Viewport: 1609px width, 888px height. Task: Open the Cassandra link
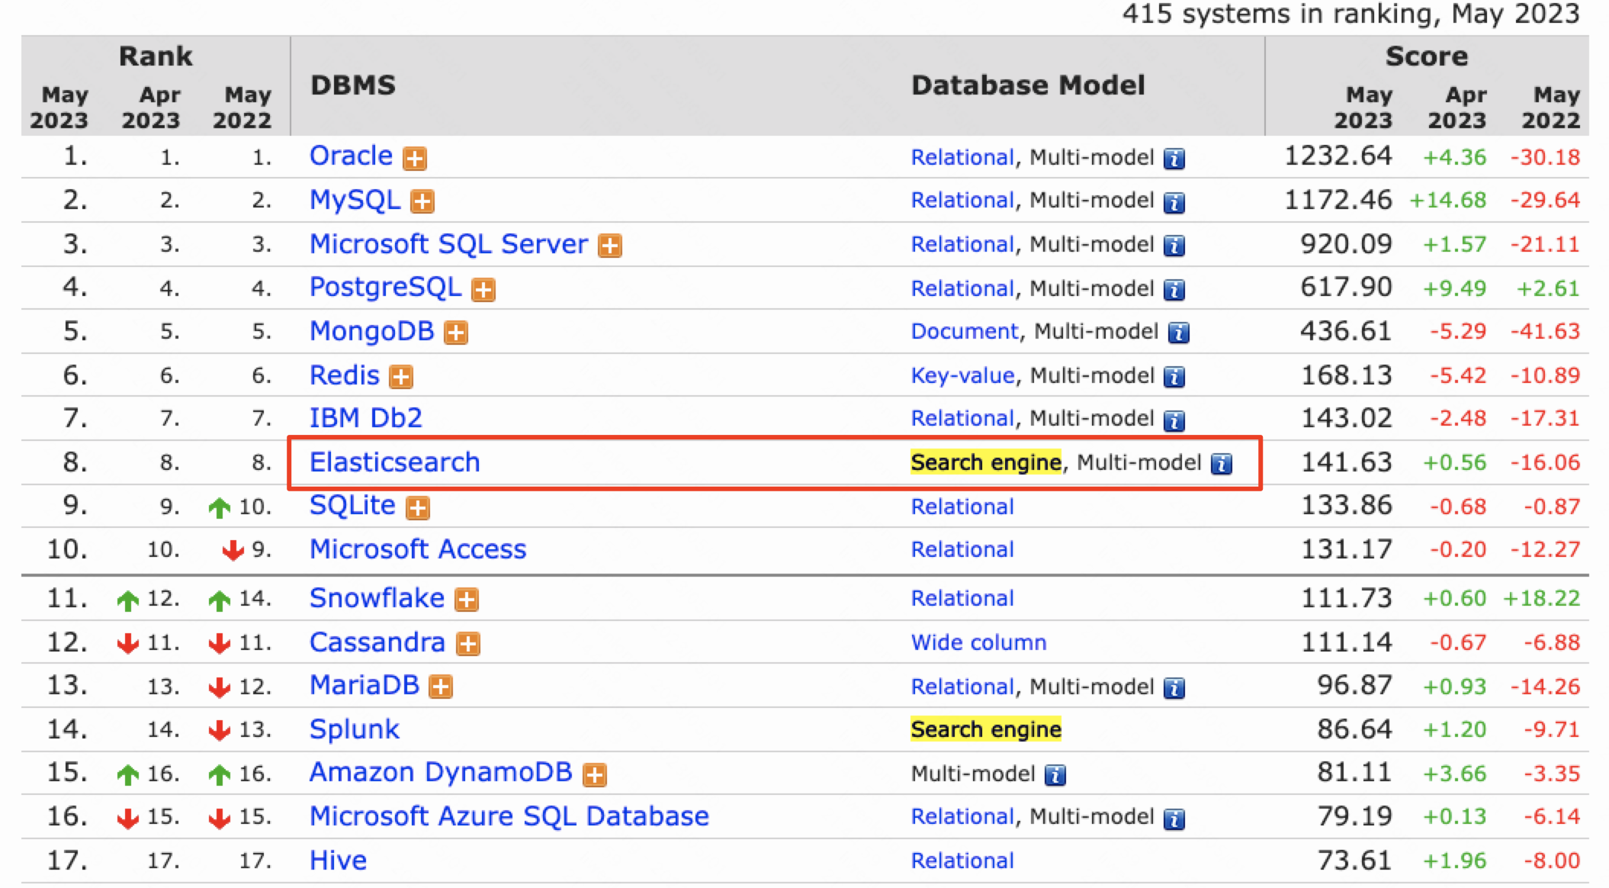click(377, 642)
